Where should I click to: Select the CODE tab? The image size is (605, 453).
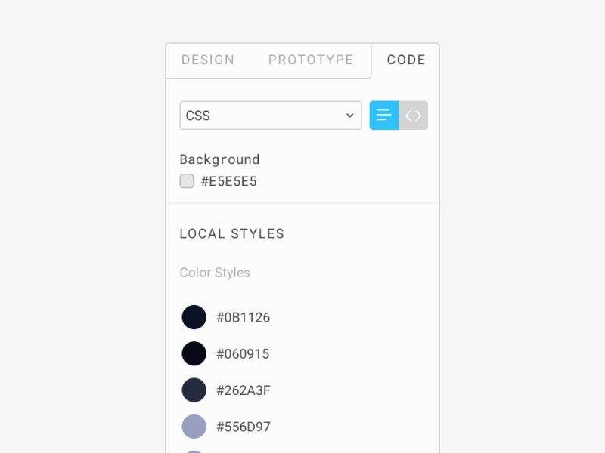406,60
